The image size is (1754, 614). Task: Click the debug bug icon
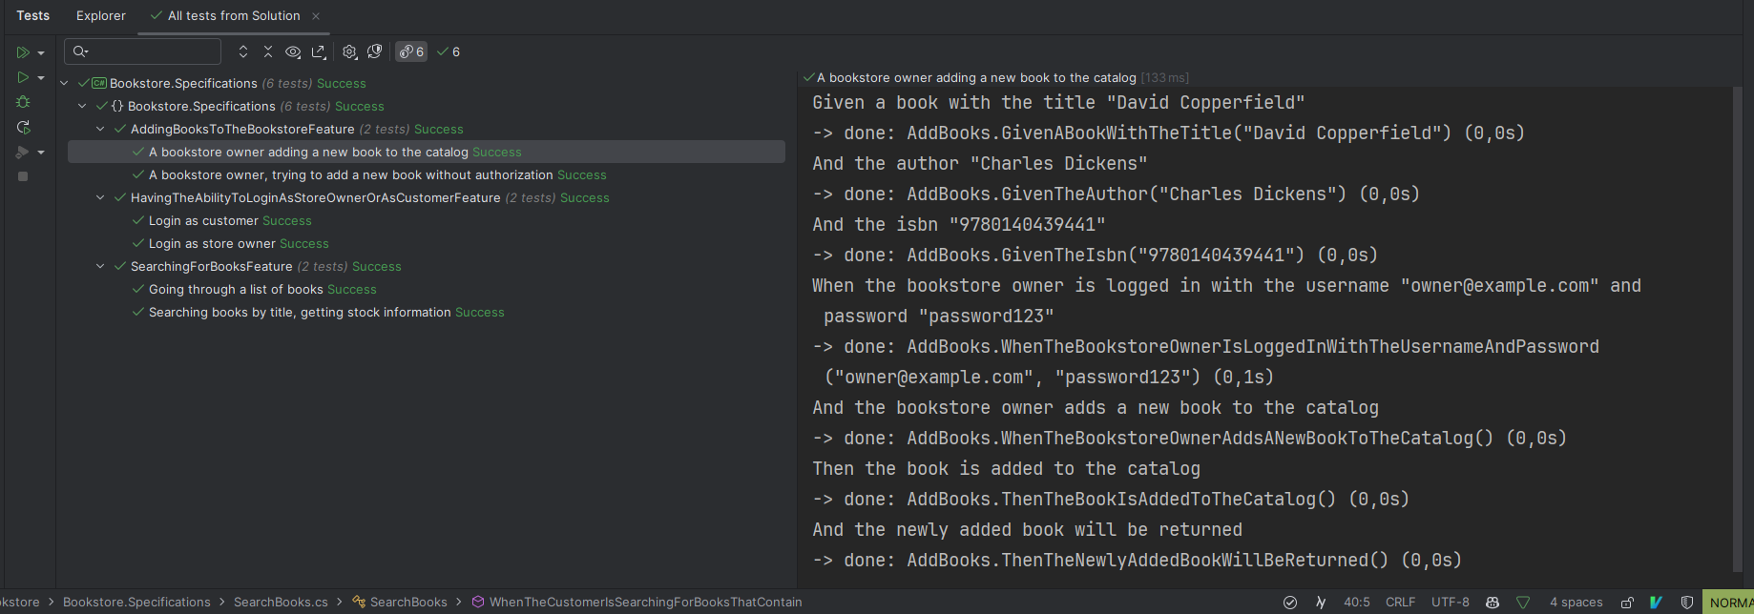pos(23,102)
